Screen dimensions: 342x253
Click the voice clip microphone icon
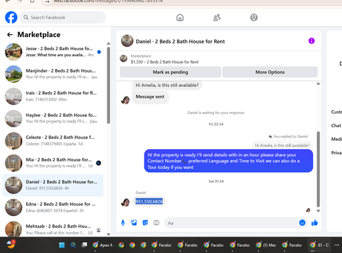[x=123, y=223]
